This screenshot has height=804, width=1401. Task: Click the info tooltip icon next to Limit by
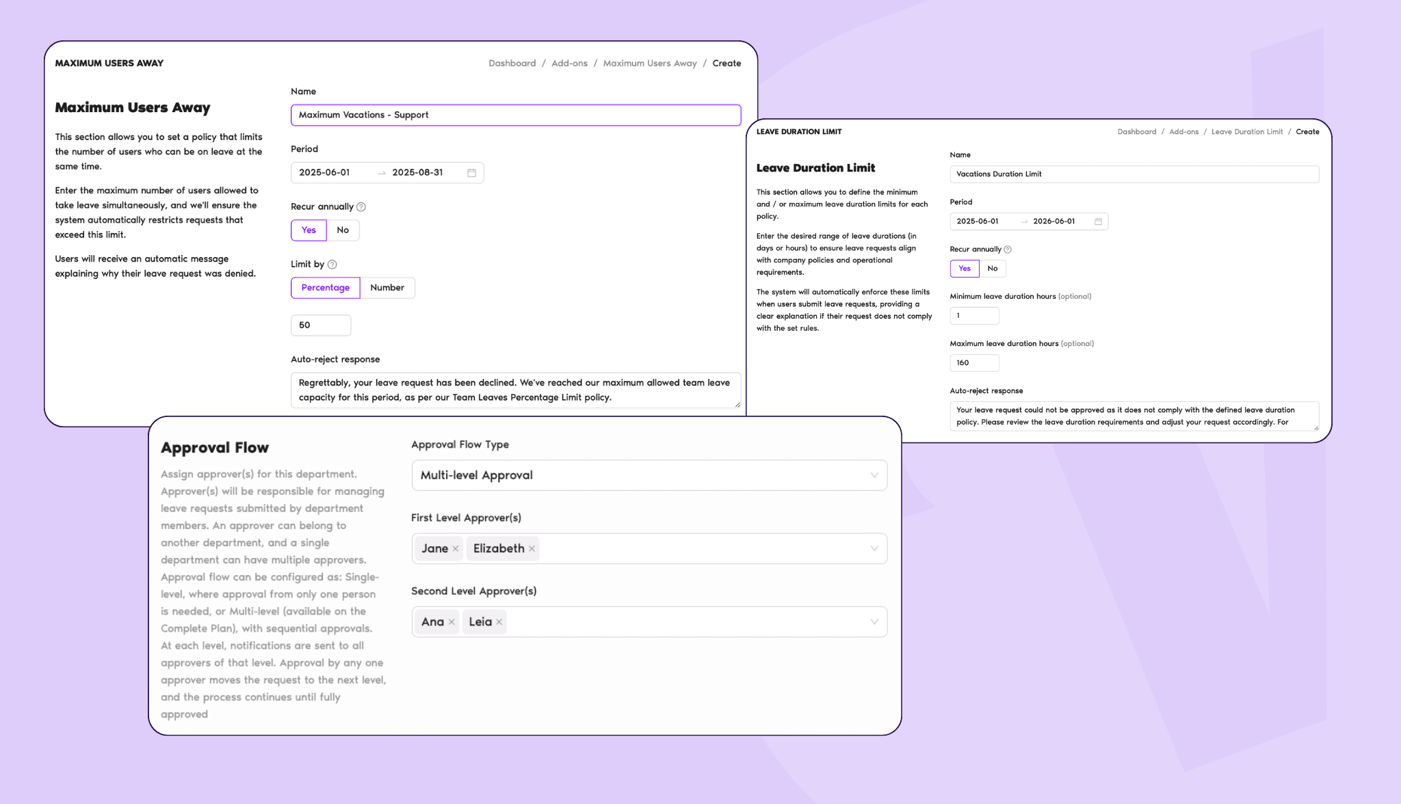(x=333, y=263)
